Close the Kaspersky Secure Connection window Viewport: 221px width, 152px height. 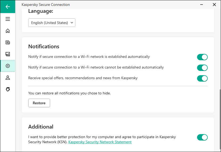point(214,5)
